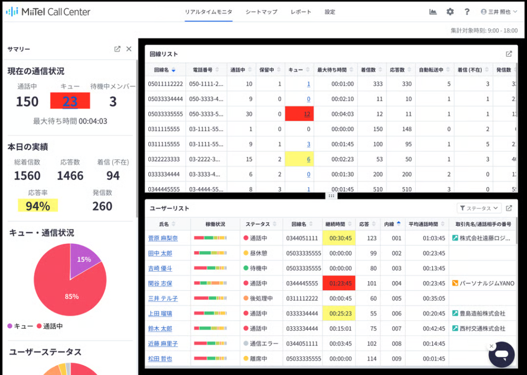Switch to the シートマップ tab
This screenshot has width=527, height=375.
(261, 12)
